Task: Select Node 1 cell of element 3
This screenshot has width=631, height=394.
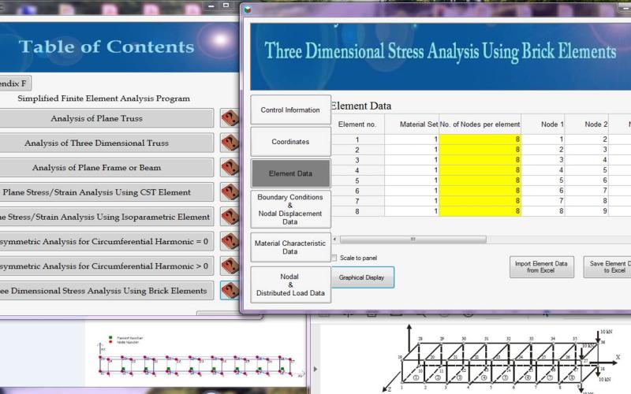Action: tap(543, 160)
